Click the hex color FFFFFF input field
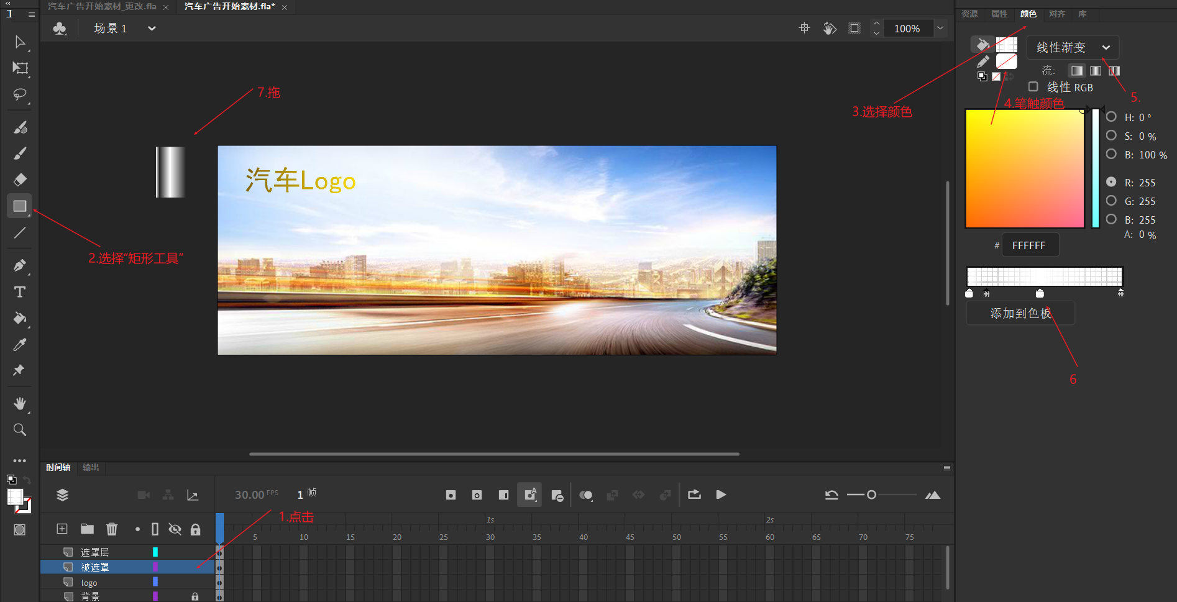This screenshot has height=602, width=1177. tap(1030, 245)
